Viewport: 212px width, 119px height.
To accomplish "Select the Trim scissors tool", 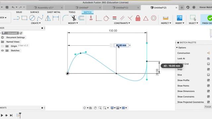I will point(74,18).
